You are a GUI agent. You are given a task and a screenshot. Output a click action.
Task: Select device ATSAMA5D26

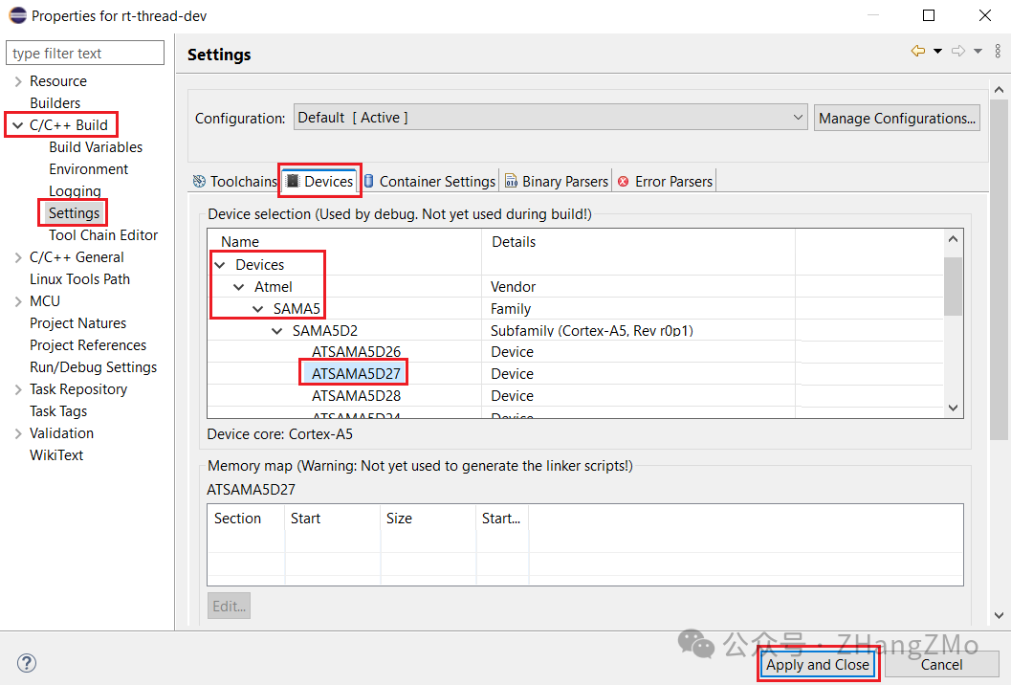click(x=356, y=351)
